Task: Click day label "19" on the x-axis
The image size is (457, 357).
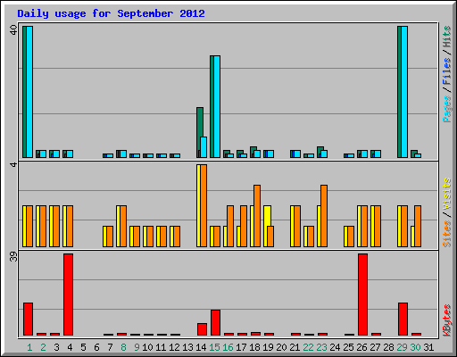Action: point(268,347)
